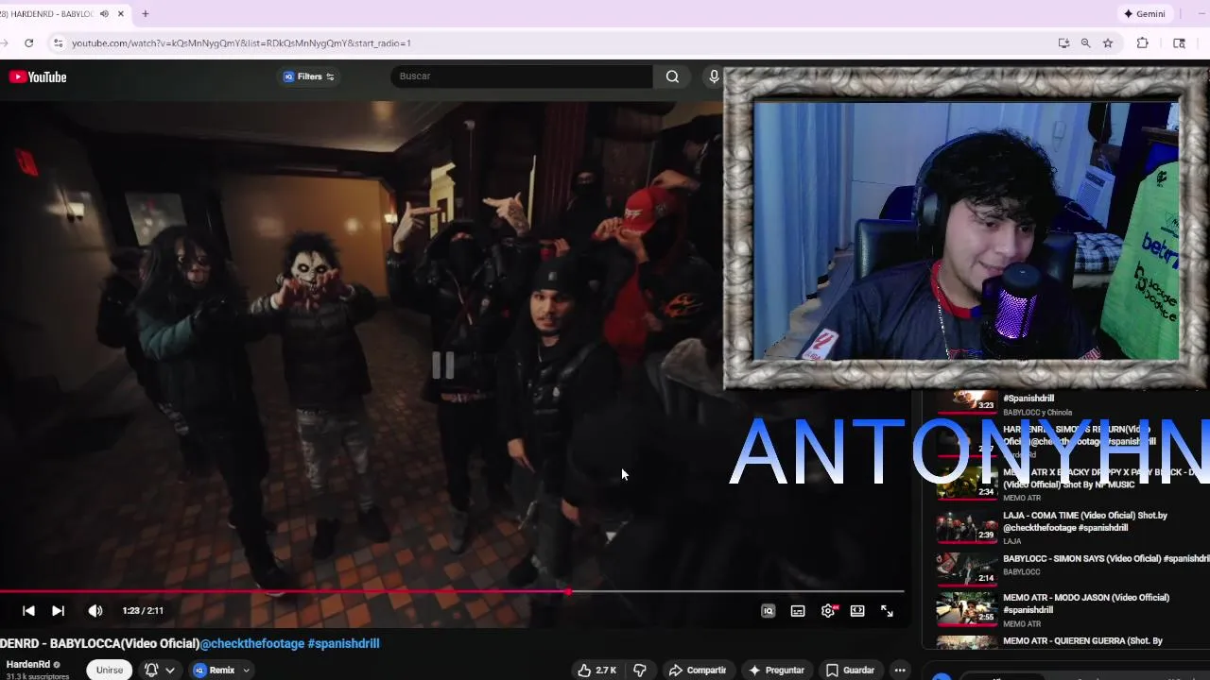Click the search magnifier button
1210x680 pixels.
click(x=672, y=76)
